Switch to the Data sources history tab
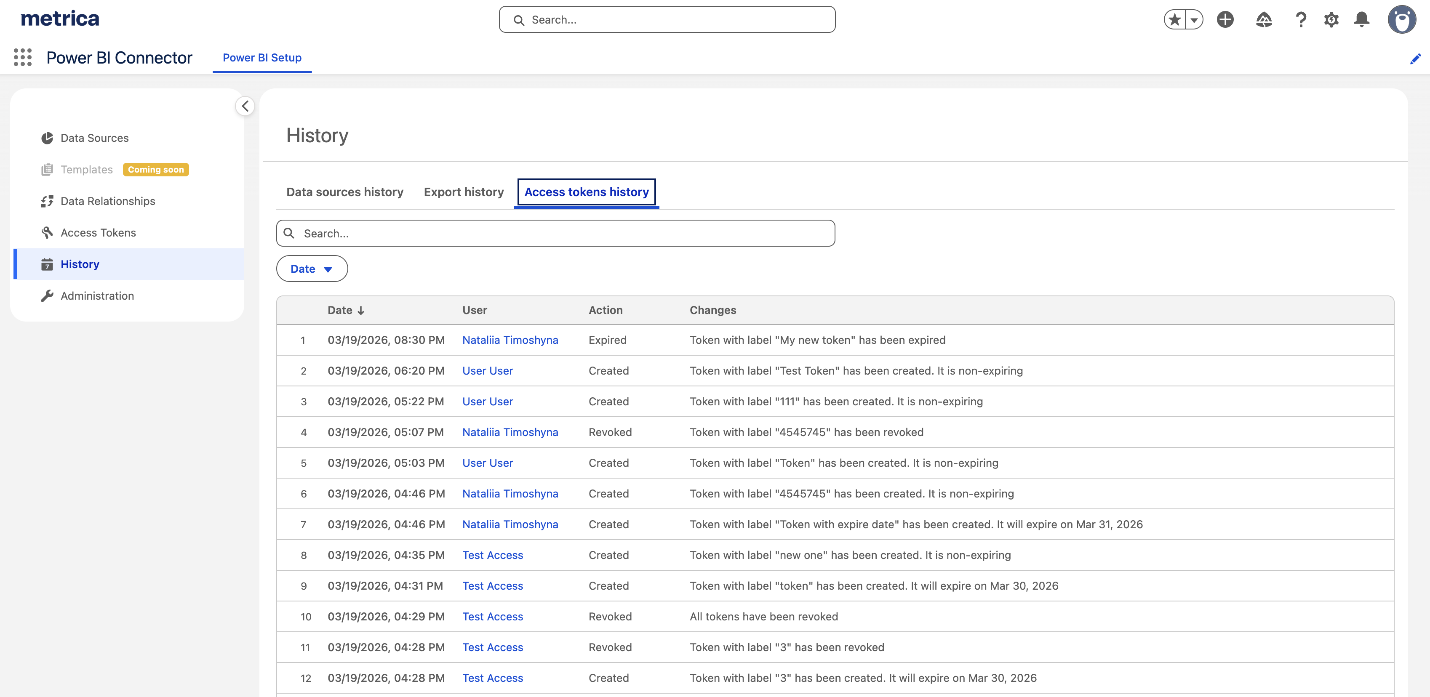The image size is (1430, 697). [345, 192]
